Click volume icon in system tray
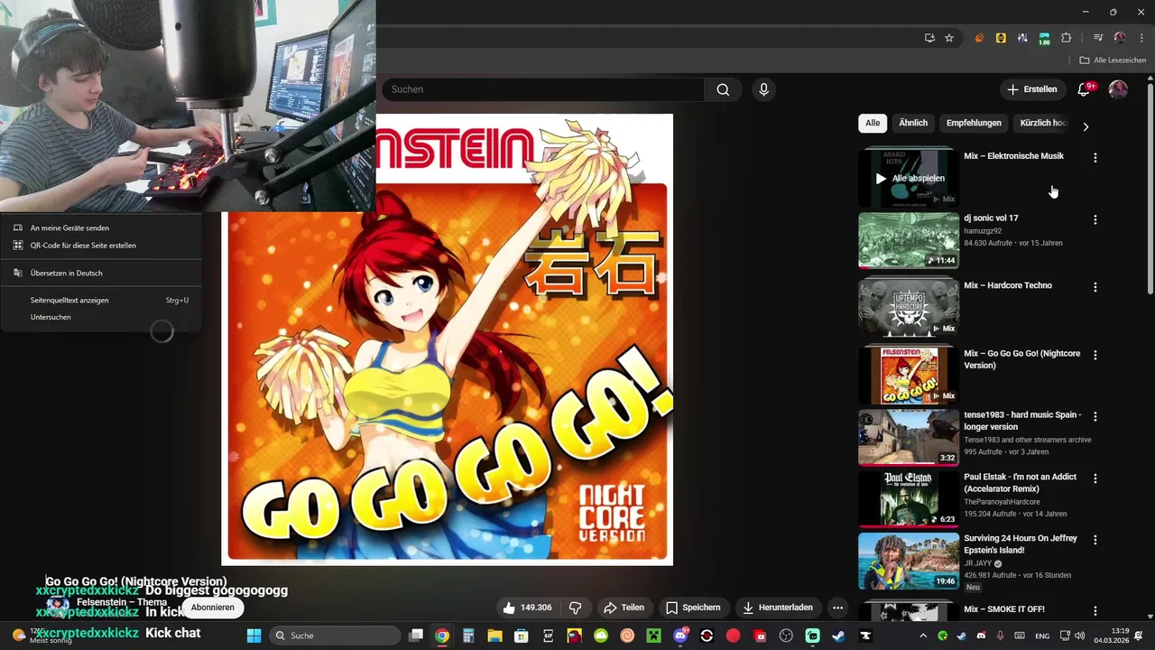1155x650 pixels. pos(1079,636)
